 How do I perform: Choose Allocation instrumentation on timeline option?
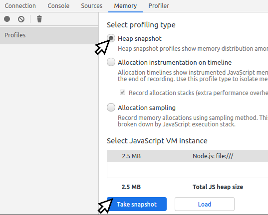pyautogui.click(x=111, y=62)
